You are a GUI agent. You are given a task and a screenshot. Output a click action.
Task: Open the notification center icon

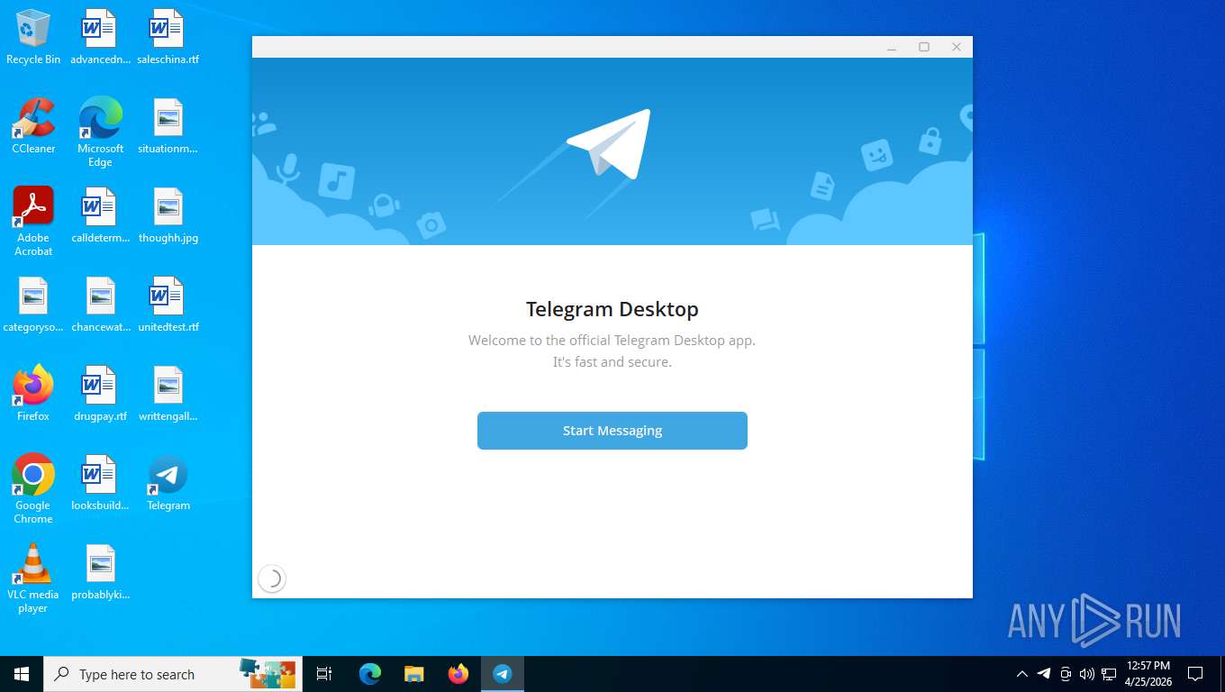(x=1195, y=674)
